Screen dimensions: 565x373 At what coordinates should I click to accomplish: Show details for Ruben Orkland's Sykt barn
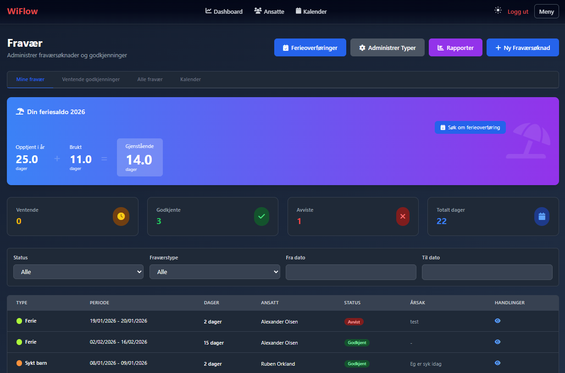click(x=498, y=363)
